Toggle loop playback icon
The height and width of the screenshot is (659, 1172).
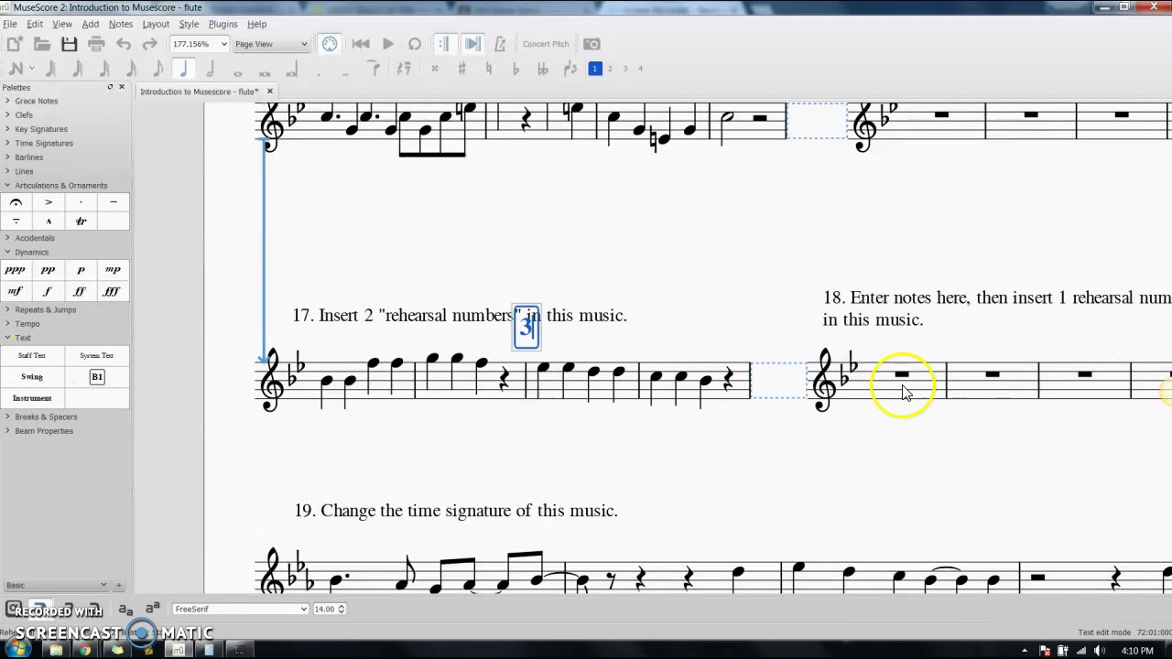(415, 44)
